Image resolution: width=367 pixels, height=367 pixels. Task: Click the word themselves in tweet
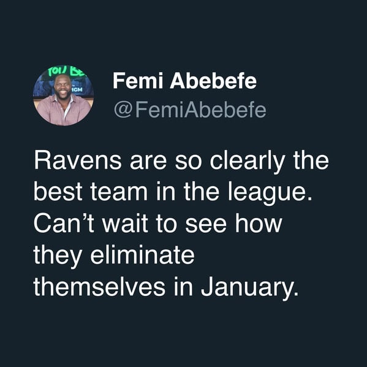[99, 287]
